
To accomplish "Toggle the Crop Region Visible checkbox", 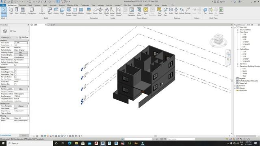I will [x=15, y=72].
